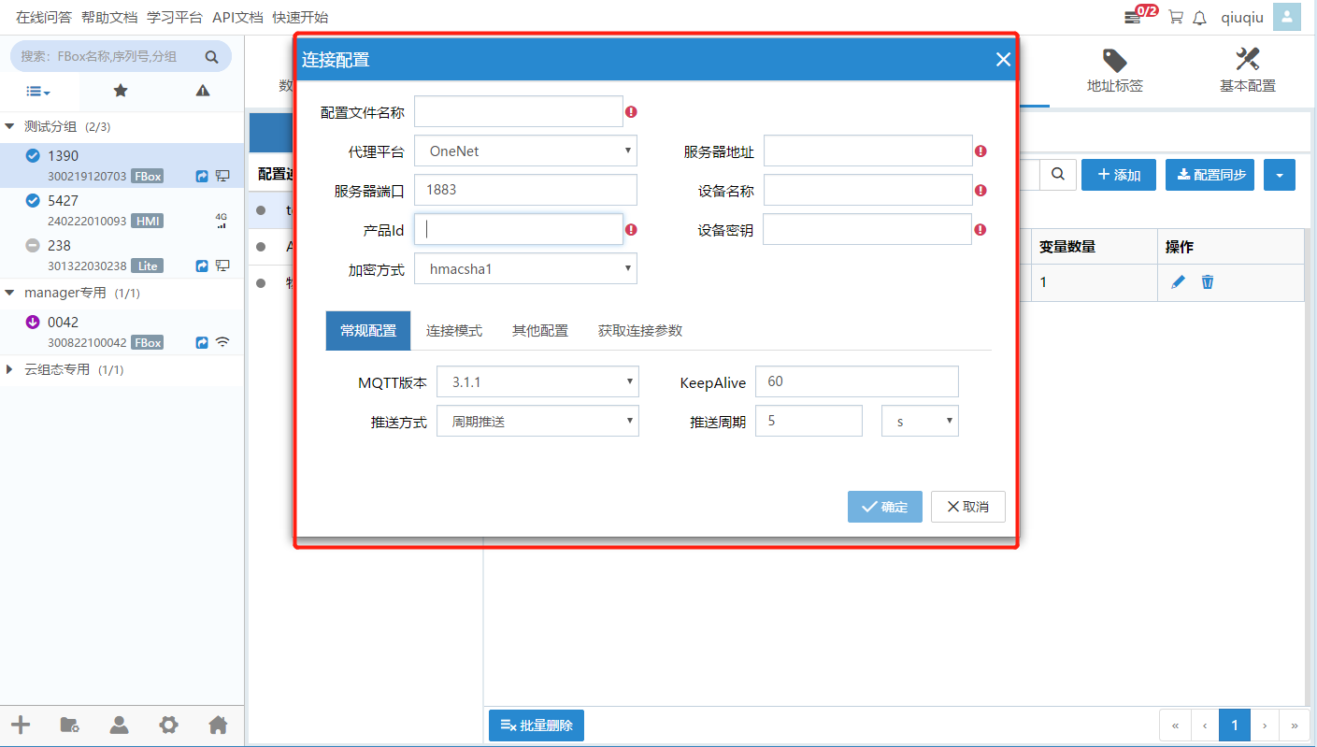Image resolution: width=1317 pixels, height=747 pixels.
Task: Open the notification bell
Action: pos(1200,17)
